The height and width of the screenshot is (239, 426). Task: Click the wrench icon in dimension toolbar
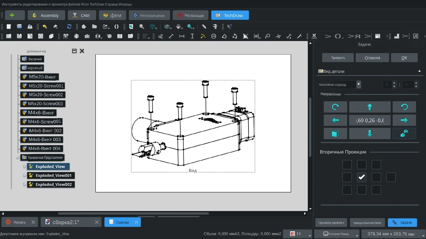pyautogui.click(x=299, y=36)
